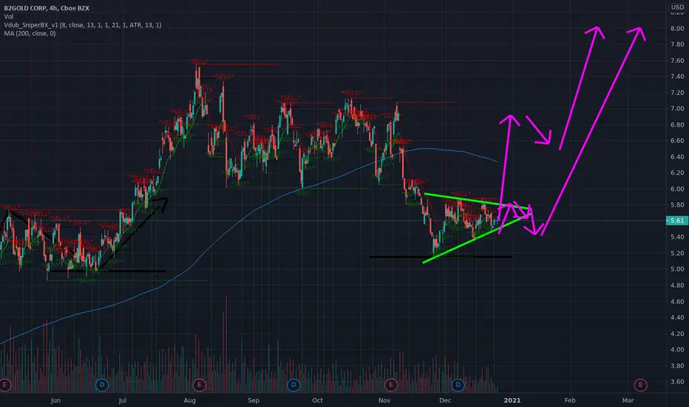This screenshot has height=407, width=689.
Task: Click the MA (200, close, 0) legend
Action: pos(30,33)
